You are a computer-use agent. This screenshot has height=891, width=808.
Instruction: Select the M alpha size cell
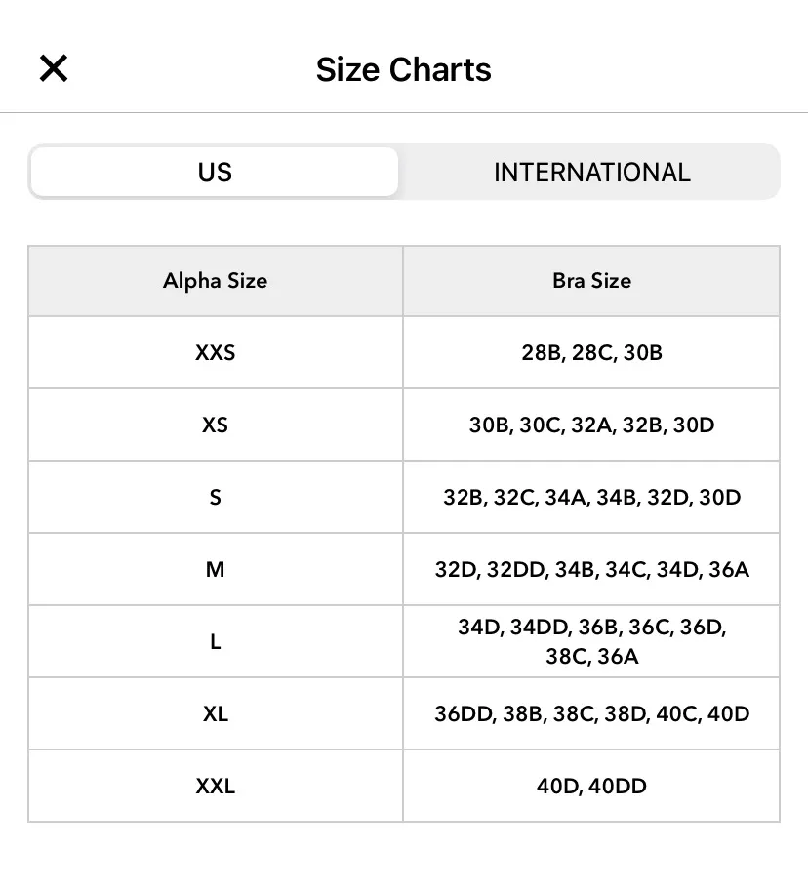coord(216,569)
